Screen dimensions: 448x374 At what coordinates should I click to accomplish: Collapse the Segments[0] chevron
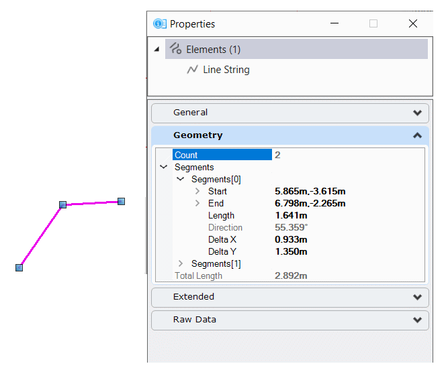coord(180,179)
